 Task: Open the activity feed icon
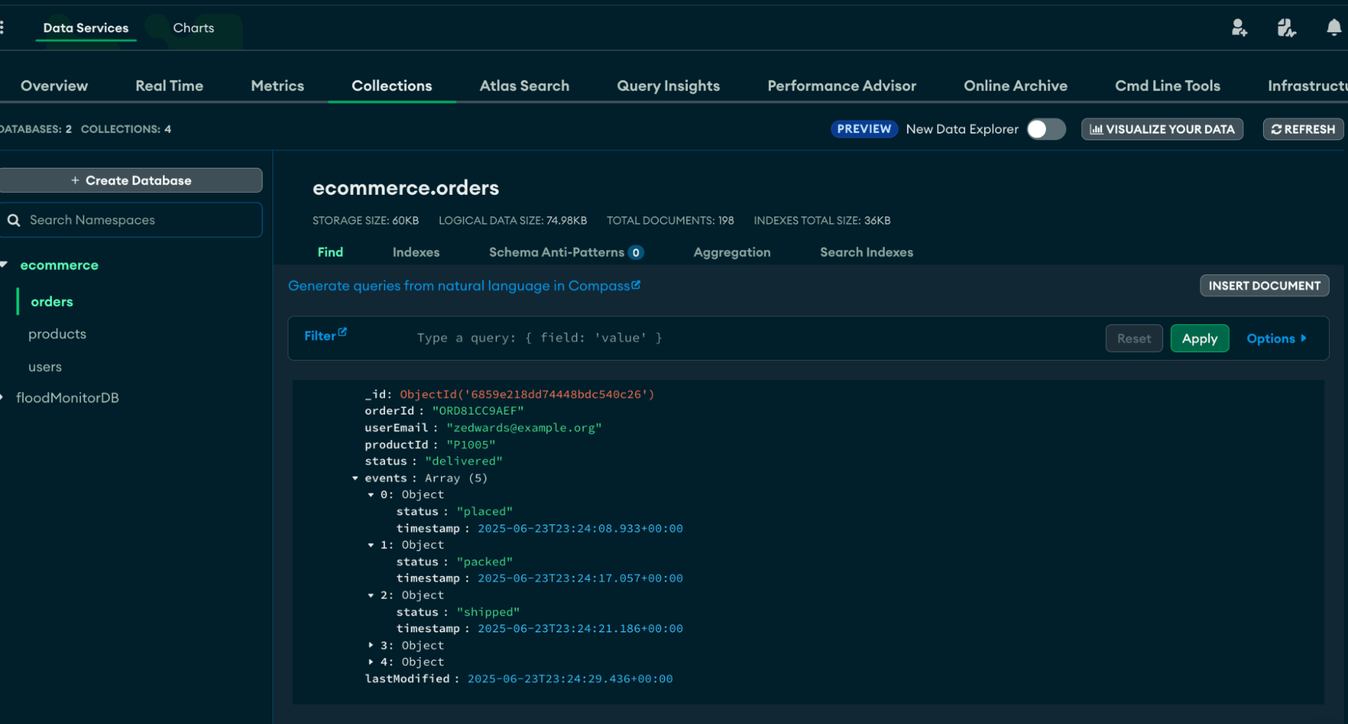[1287, 28]
